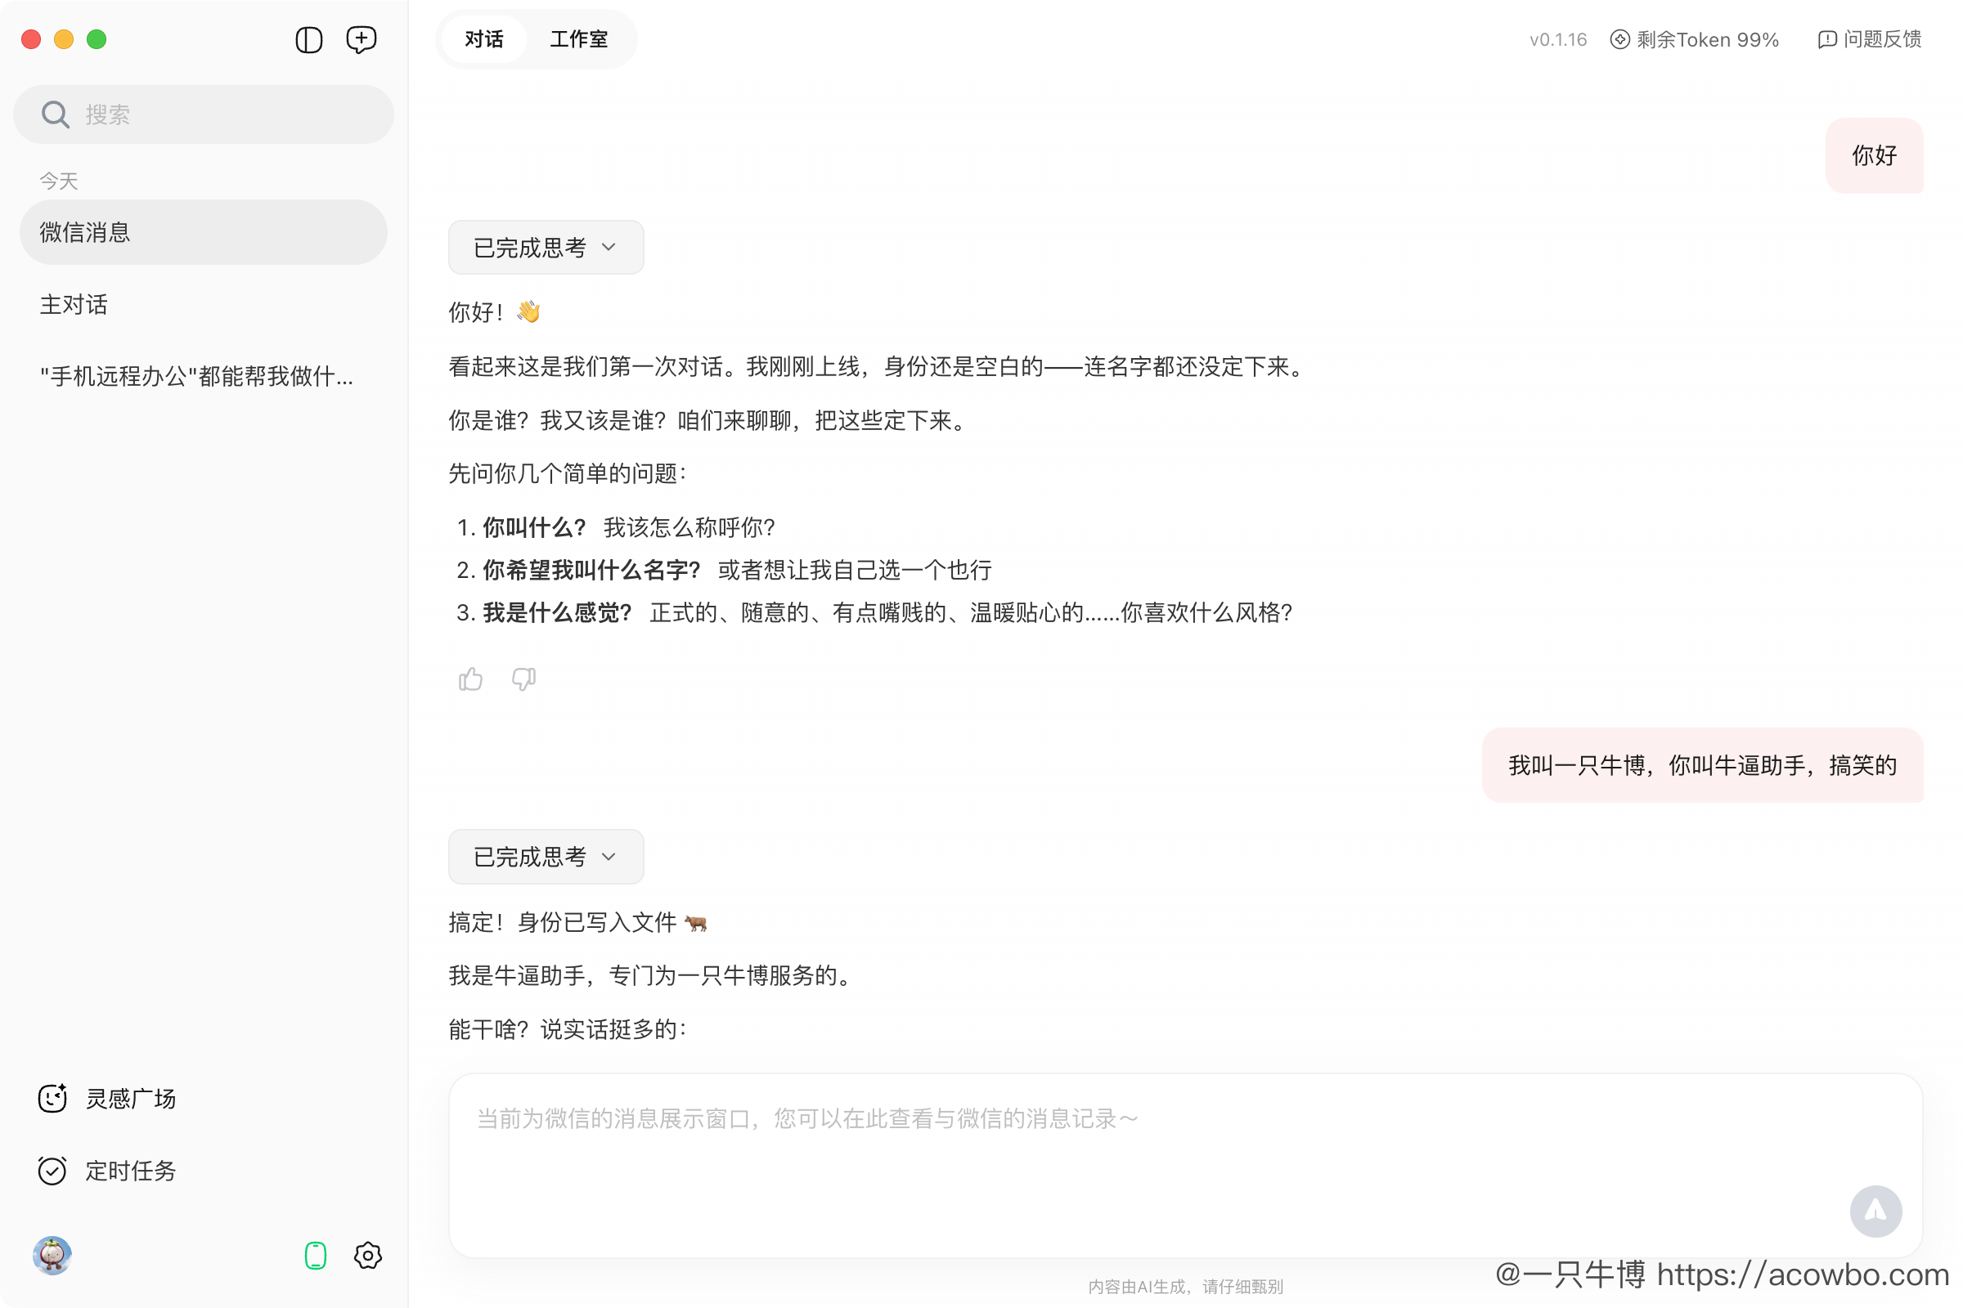1963x1308 pixels.
Task: Collapse the thinking chevron near 搞定 reply
Action: tap(609, 857)
